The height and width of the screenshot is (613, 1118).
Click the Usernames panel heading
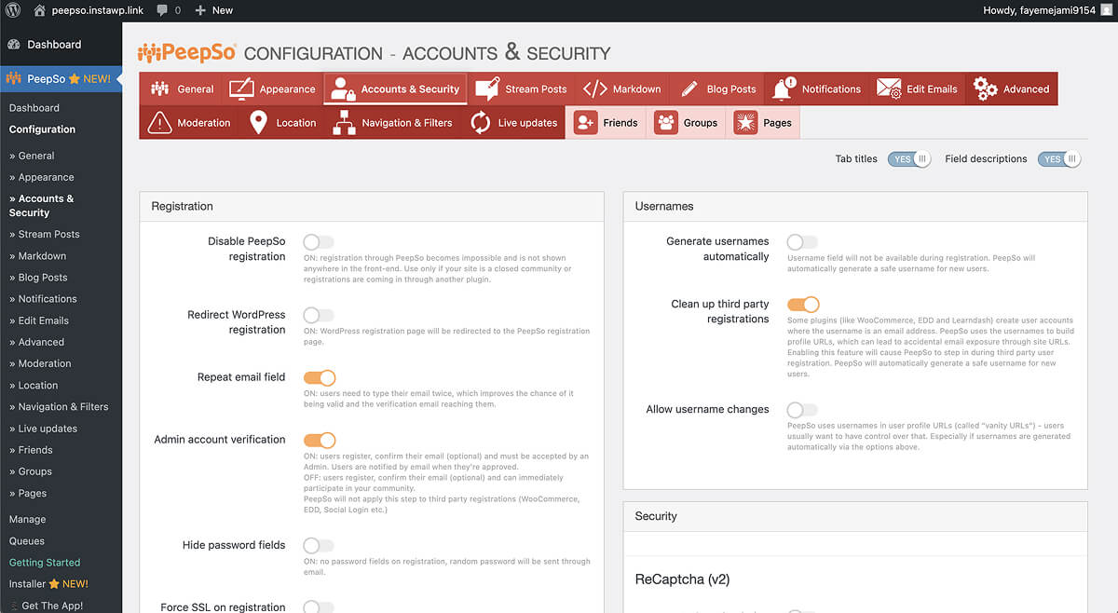point(664,206)
